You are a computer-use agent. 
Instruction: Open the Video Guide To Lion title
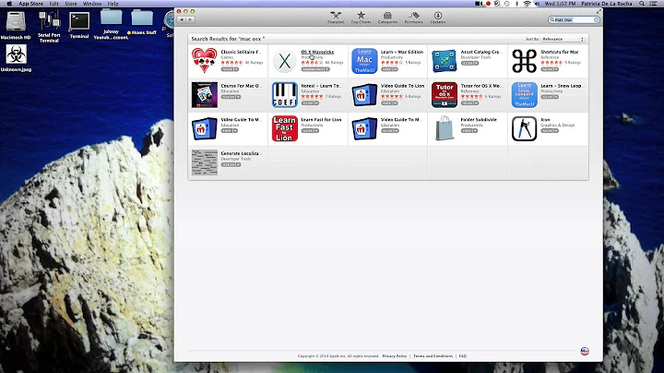(402, 86)
